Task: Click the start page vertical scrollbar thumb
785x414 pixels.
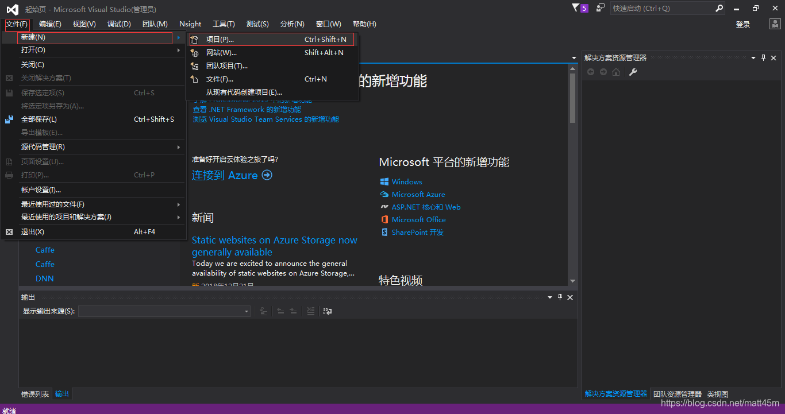Action: tap(572, 98)
